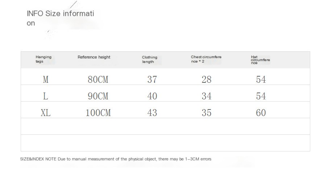
Task: Select the "Hanging tags" column header
Action: [x=43, y=59]
